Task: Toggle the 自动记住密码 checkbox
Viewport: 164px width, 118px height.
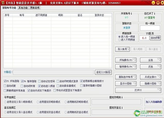Action: [39, 81]
